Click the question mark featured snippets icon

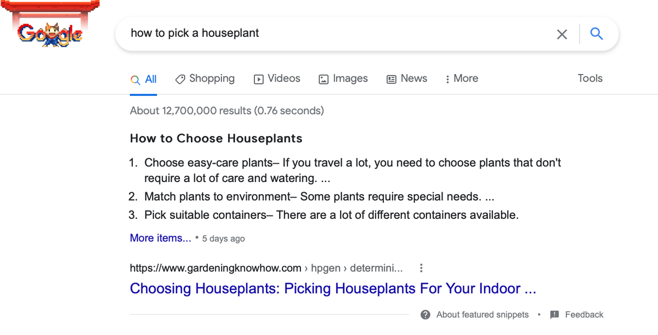pos(426,315)
